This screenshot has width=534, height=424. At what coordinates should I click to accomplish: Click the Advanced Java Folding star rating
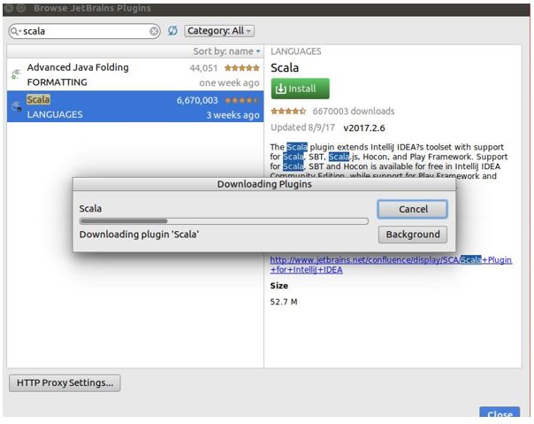[x=241, y=68]
